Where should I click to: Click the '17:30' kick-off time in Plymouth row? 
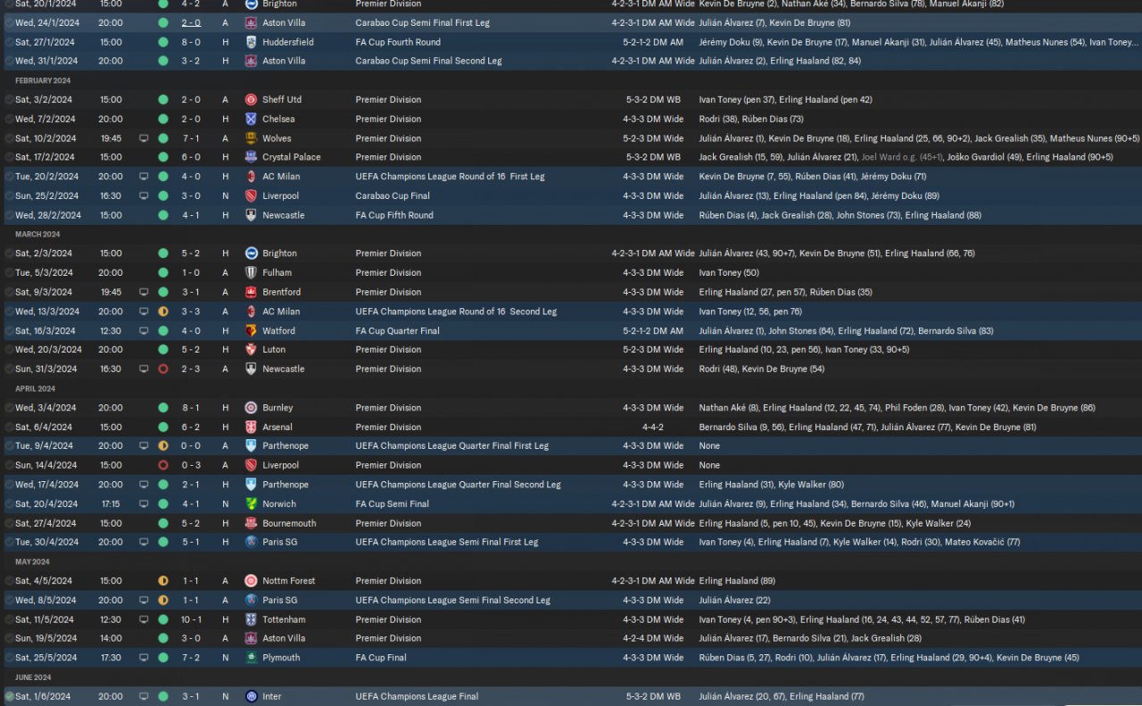click(111, 658)
